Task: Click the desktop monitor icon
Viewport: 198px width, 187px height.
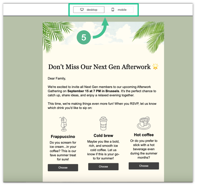Action: point(82,10)
